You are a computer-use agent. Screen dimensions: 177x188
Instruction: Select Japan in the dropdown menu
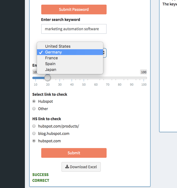[50, 70]
